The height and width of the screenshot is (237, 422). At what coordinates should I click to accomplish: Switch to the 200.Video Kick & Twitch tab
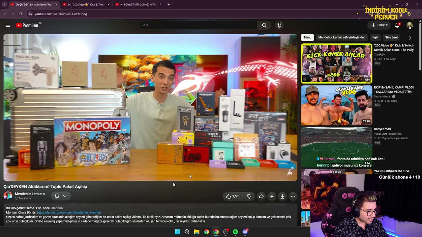coord(86,5)
